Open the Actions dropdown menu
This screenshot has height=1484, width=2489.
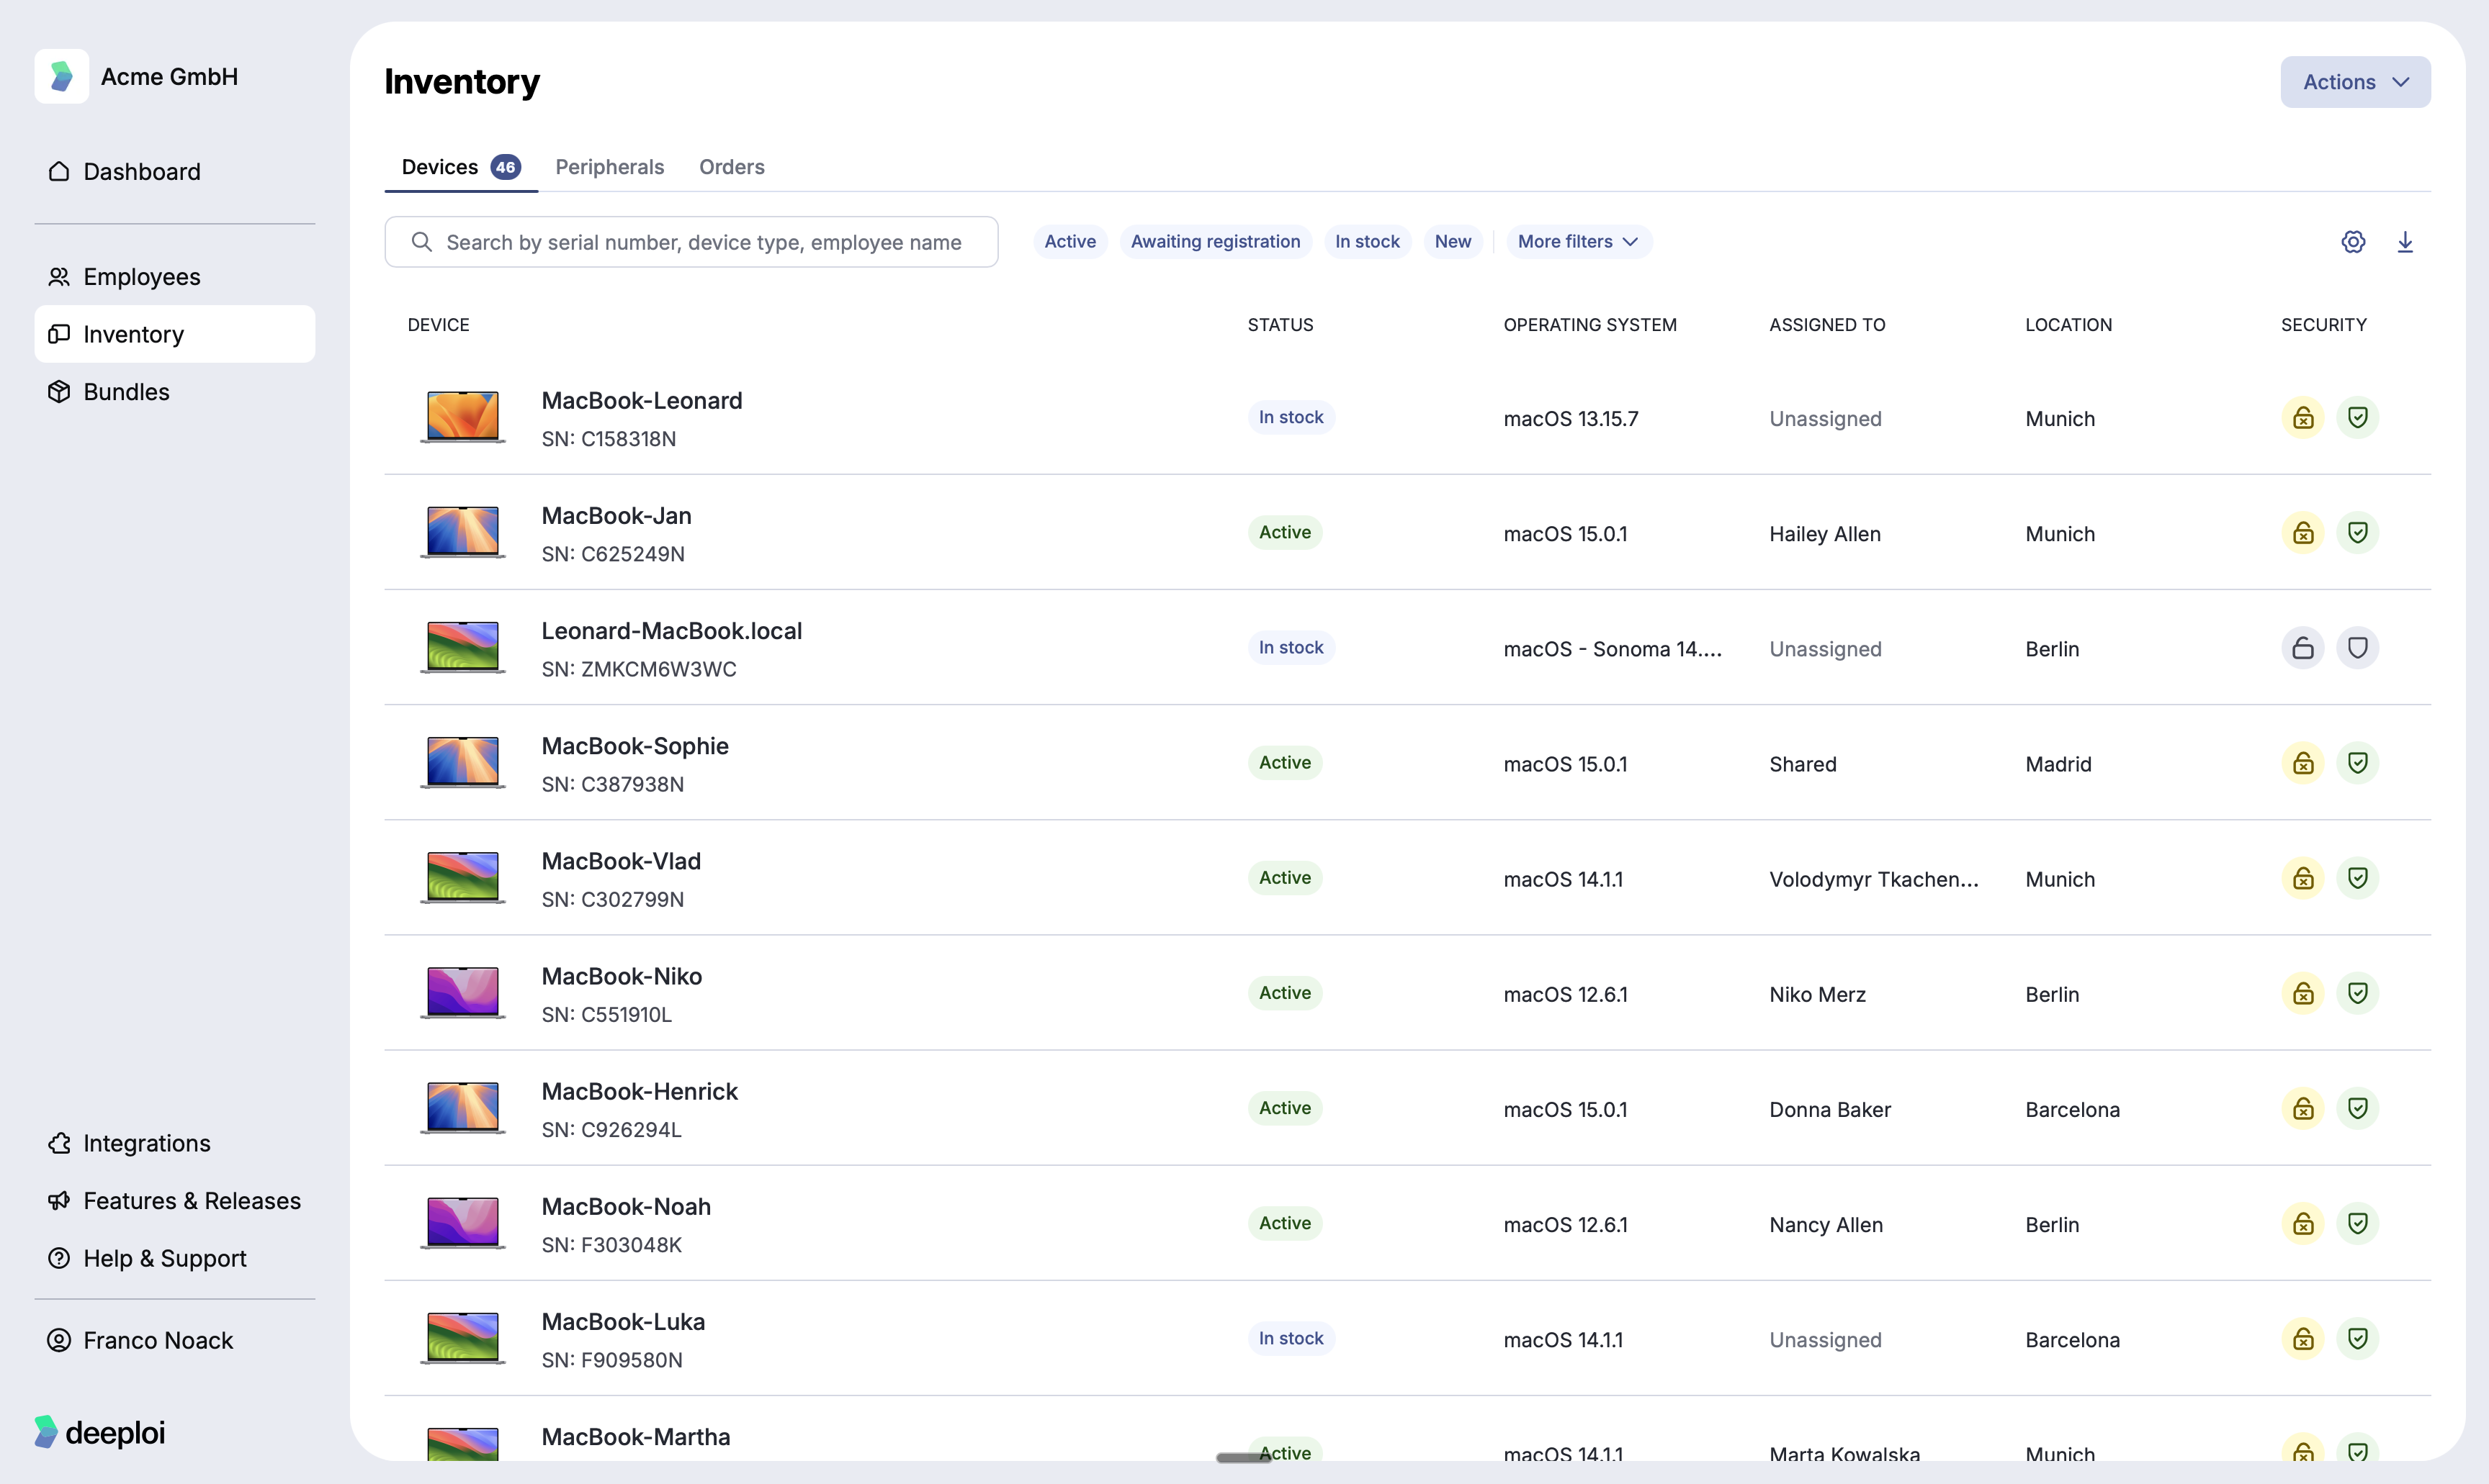(x=2354, y=82)
